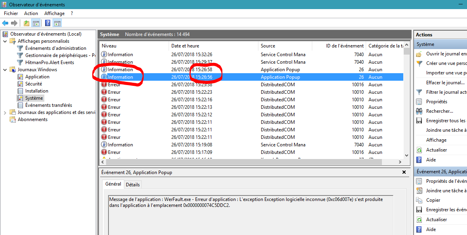This screenshot has height=235, width=467.
Task: Click Ouvrir le journal enregistré action
Action: click(446, 54)
